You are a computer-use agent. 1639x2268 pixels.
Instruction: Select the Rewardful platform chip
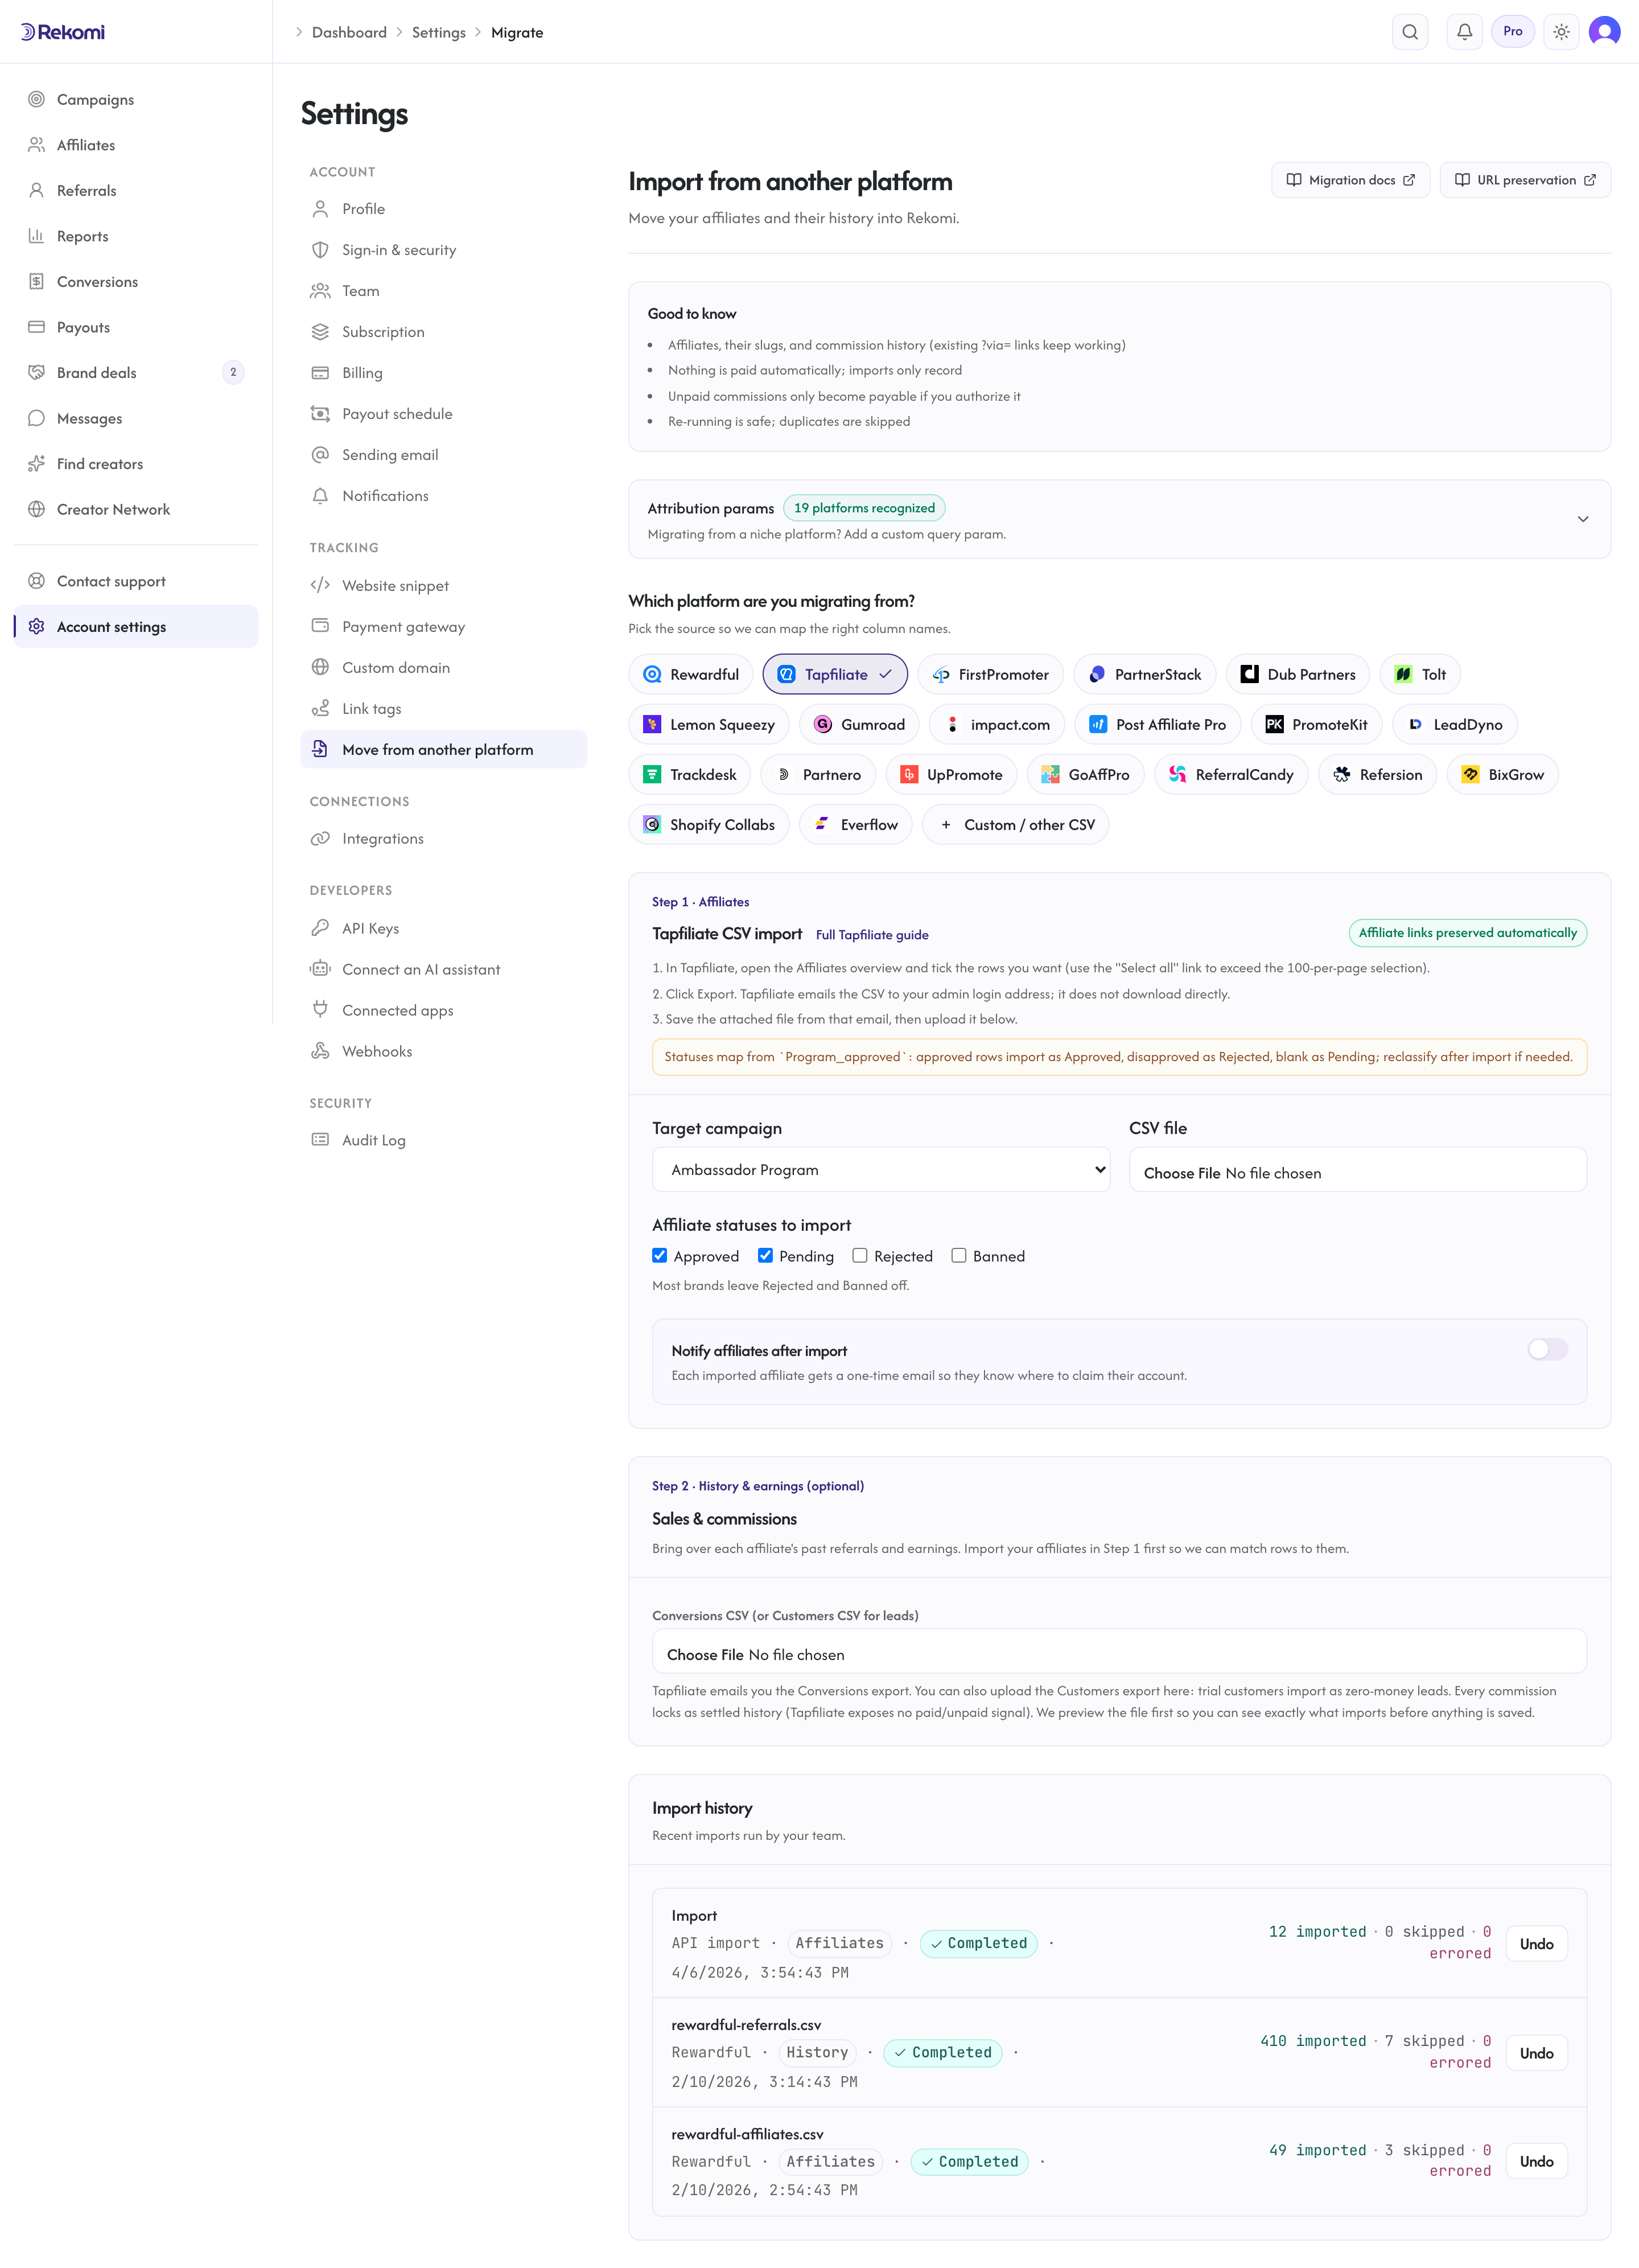(x=691, y=674)
